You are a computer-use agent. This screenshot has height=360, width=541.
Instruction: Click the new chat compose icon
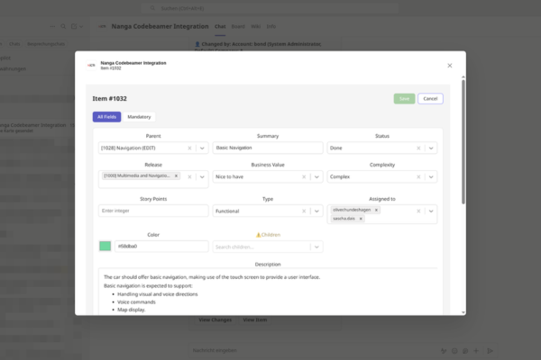(74, 26)
